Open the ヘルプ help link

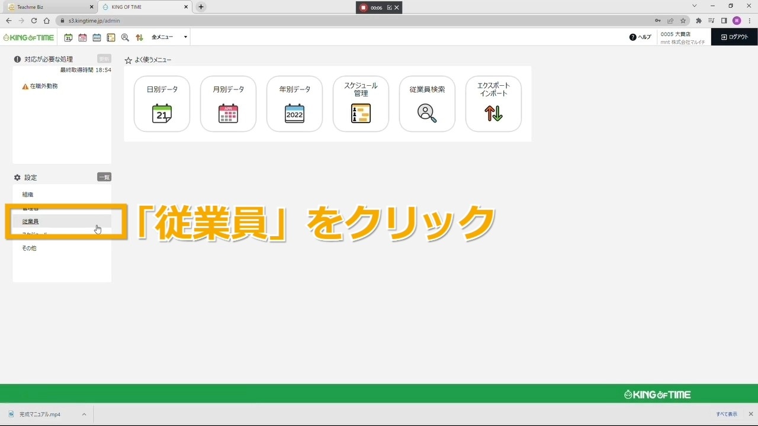coord(640,37)
